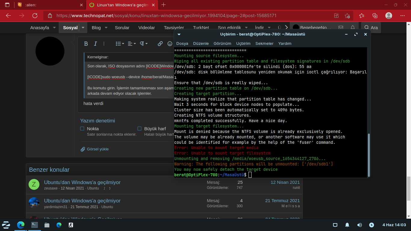This screenshot has height=231, width=411.
Task: Expand the list formatting dropdown
Action: (120, 44)
